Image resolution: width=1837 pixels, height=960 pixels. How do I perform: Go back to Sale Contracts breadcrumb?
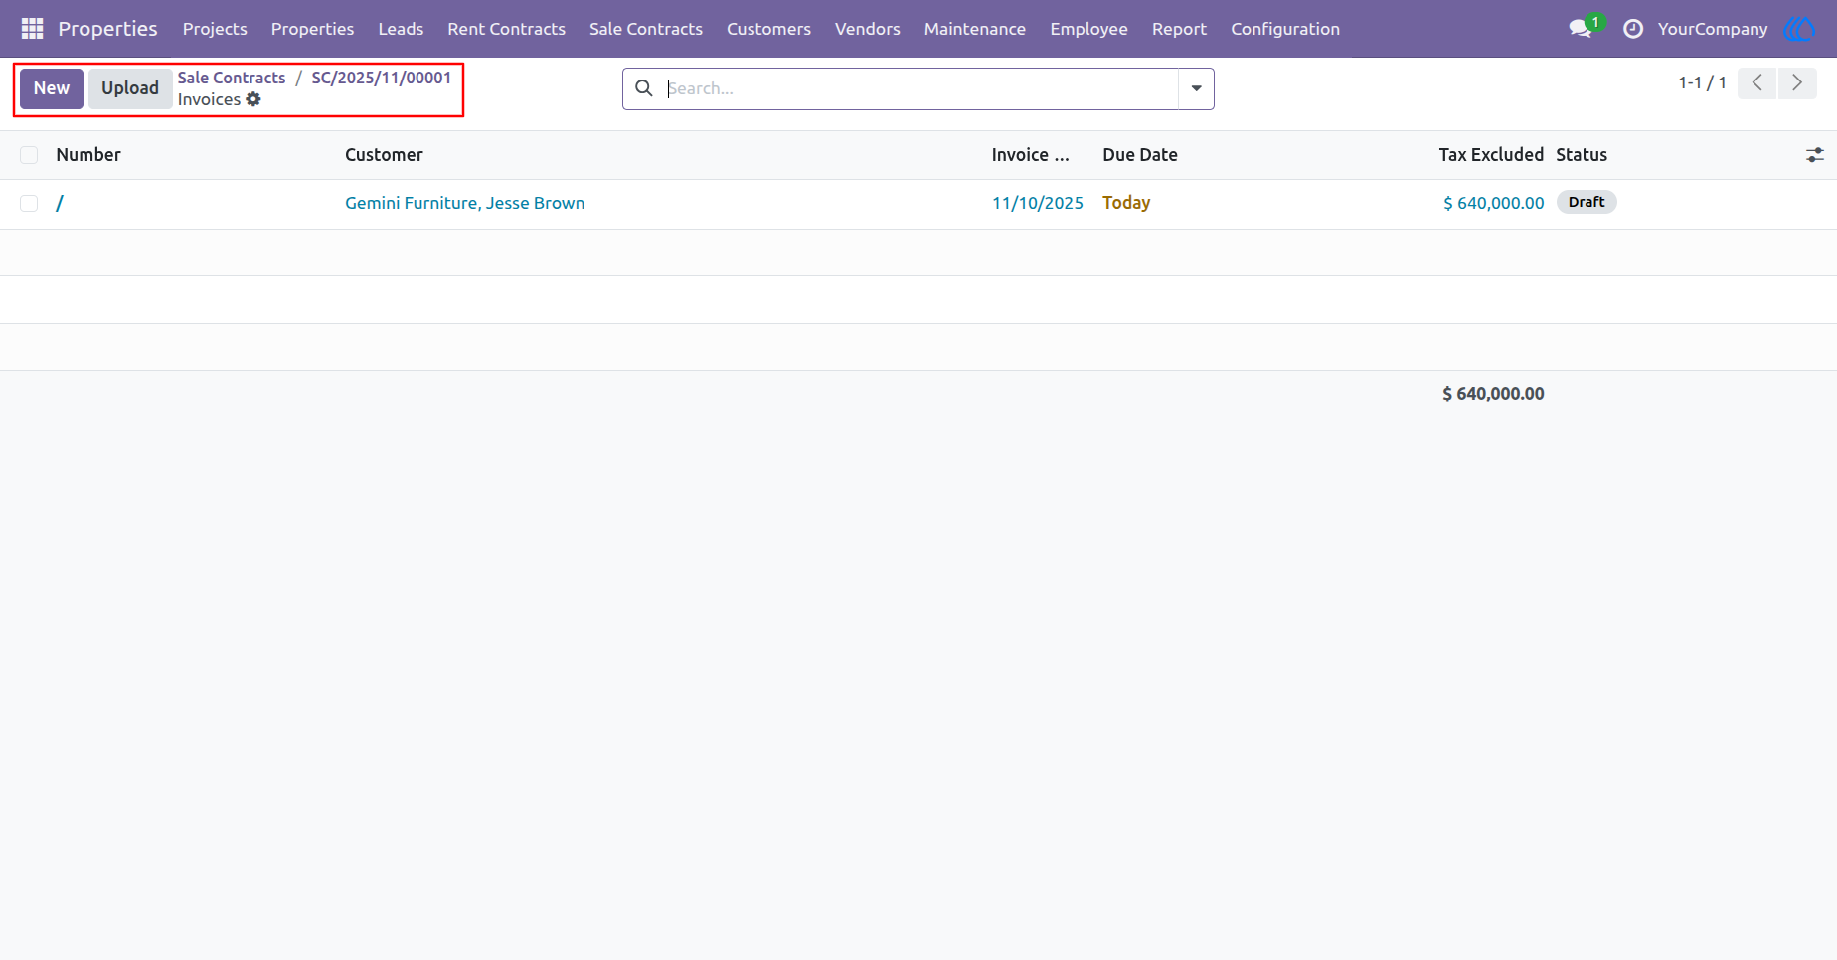point(232,78)
